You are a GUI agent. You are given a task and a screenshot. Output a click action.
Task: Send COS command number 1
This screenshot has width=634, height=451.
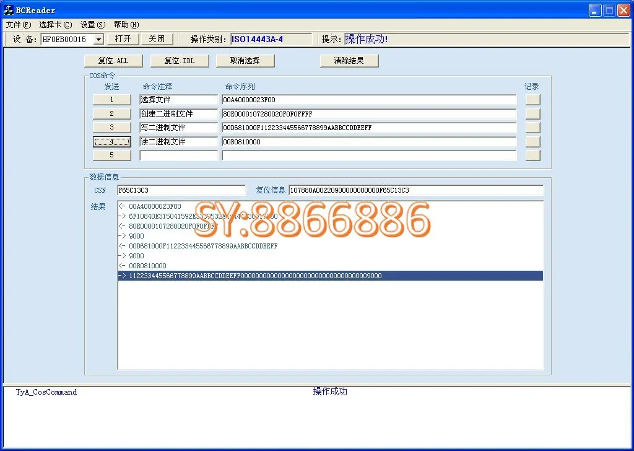tap(112, 100)
